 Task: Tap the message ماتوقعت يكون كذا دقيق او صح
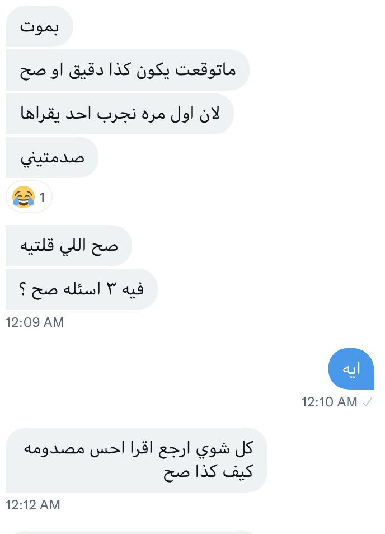pos(128,70)
